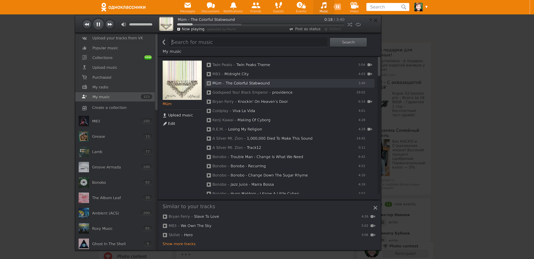Click the Múm artist link under cover
The height and width of the screenshot is (259, 534).
[167, 104]
